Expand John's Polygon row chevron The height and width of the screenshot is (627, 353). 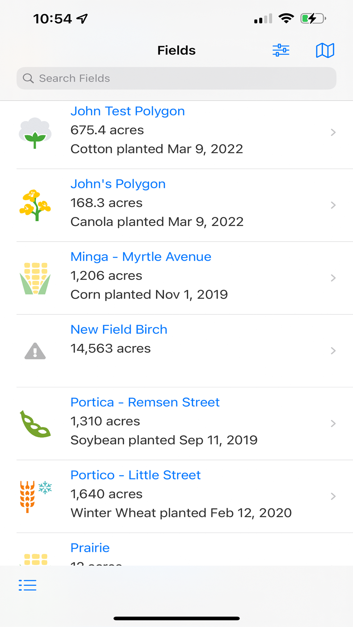(333, 205)
